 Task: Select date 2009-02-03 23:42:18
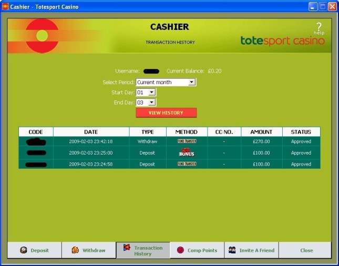tap(91, 141)
